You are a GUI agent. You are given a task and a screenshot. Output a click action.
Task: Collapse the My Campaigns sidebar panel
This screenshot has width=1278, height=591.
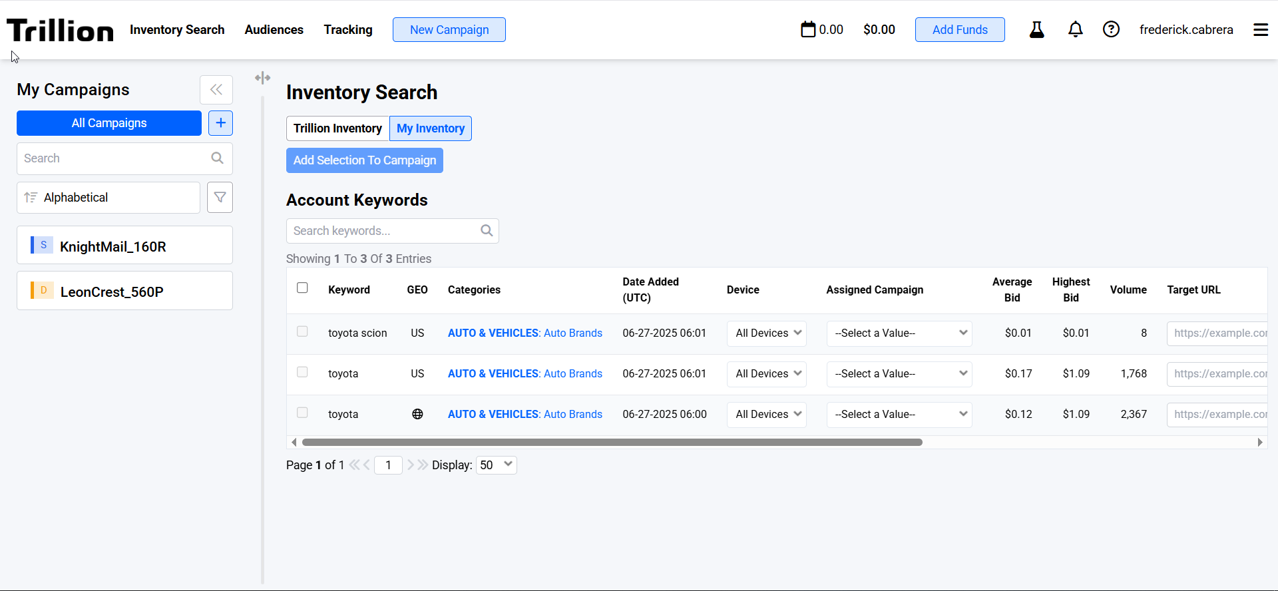pyautogui.click(x=216, y=90)
